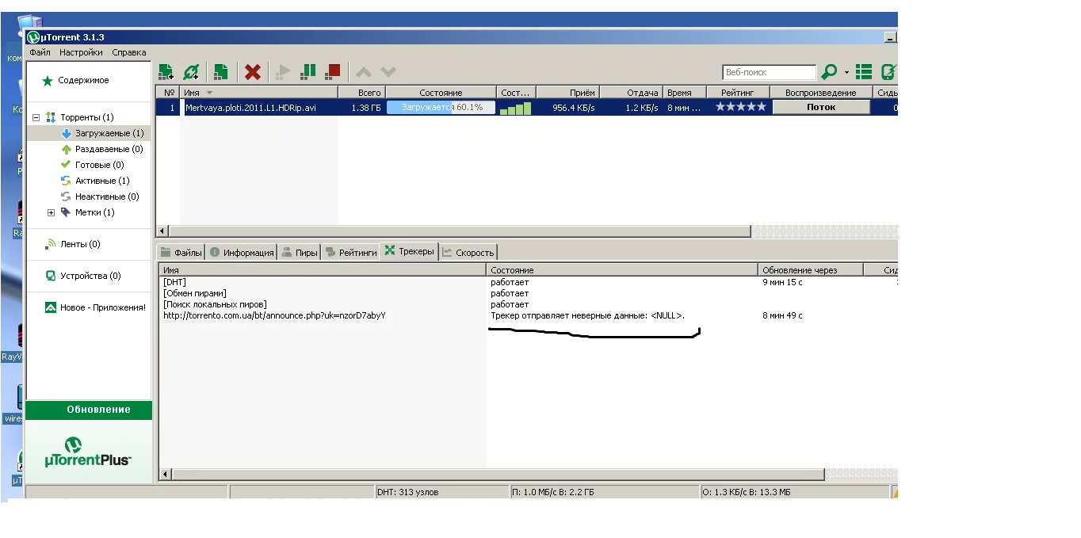Image resolution: width=1081 pixels, height=538 pixels.
Task: Sort by the Отдача column header
Action: (x=631, y=93)
